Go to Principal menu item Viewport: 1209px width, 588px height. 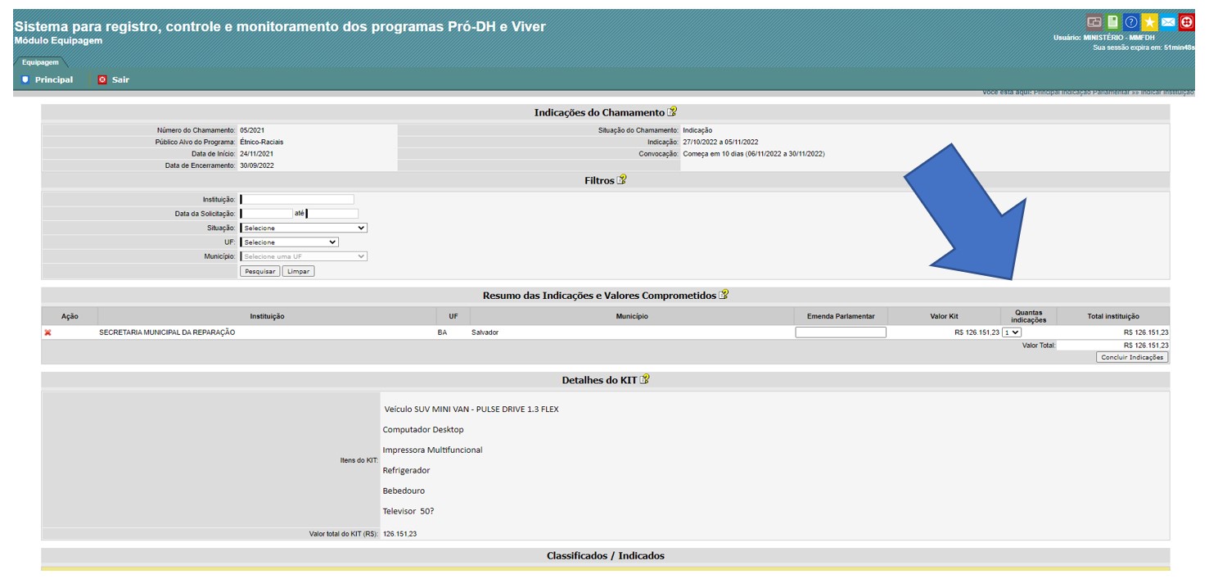(47, 79)
